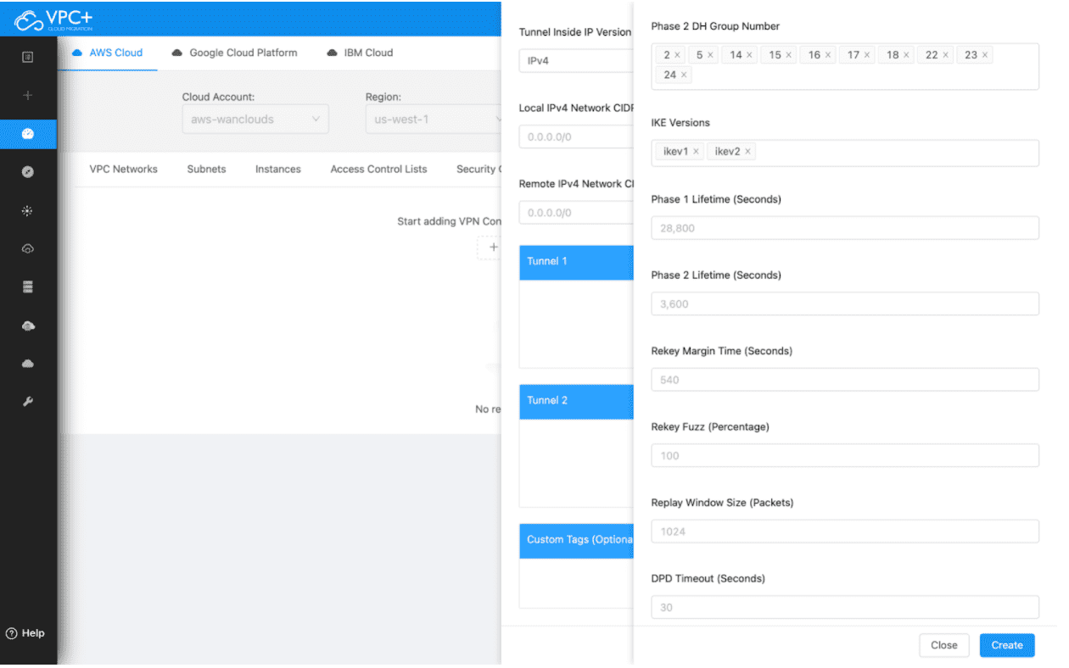Remove the ikev1 tag

tap(696, 152)
